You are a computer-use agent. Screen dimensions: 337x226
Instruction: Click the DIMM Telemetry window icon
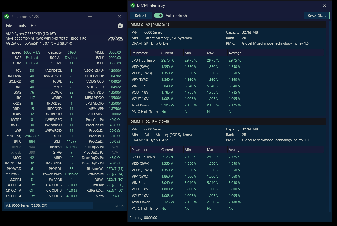[x=133, y=5]
